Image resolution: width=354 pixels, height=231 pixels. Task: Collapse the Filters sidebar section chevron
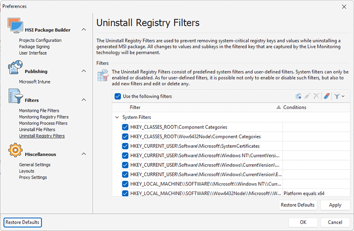click(83, 100)
